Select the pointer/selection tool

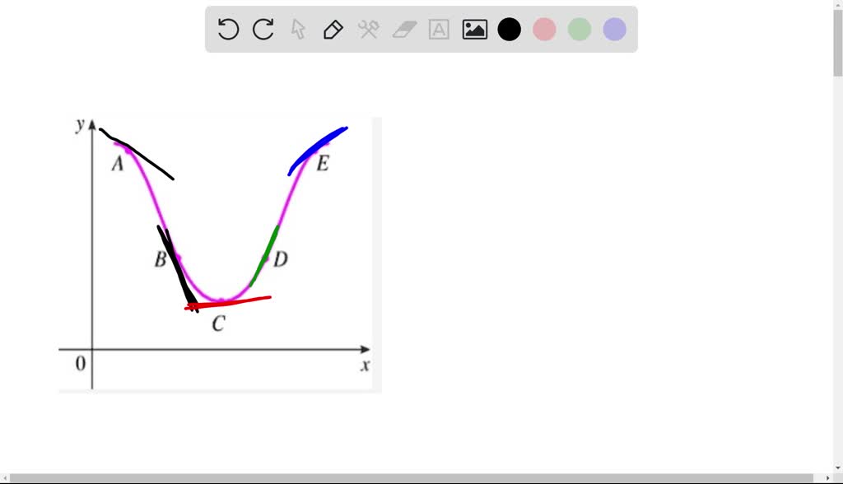tap(297, 29)
